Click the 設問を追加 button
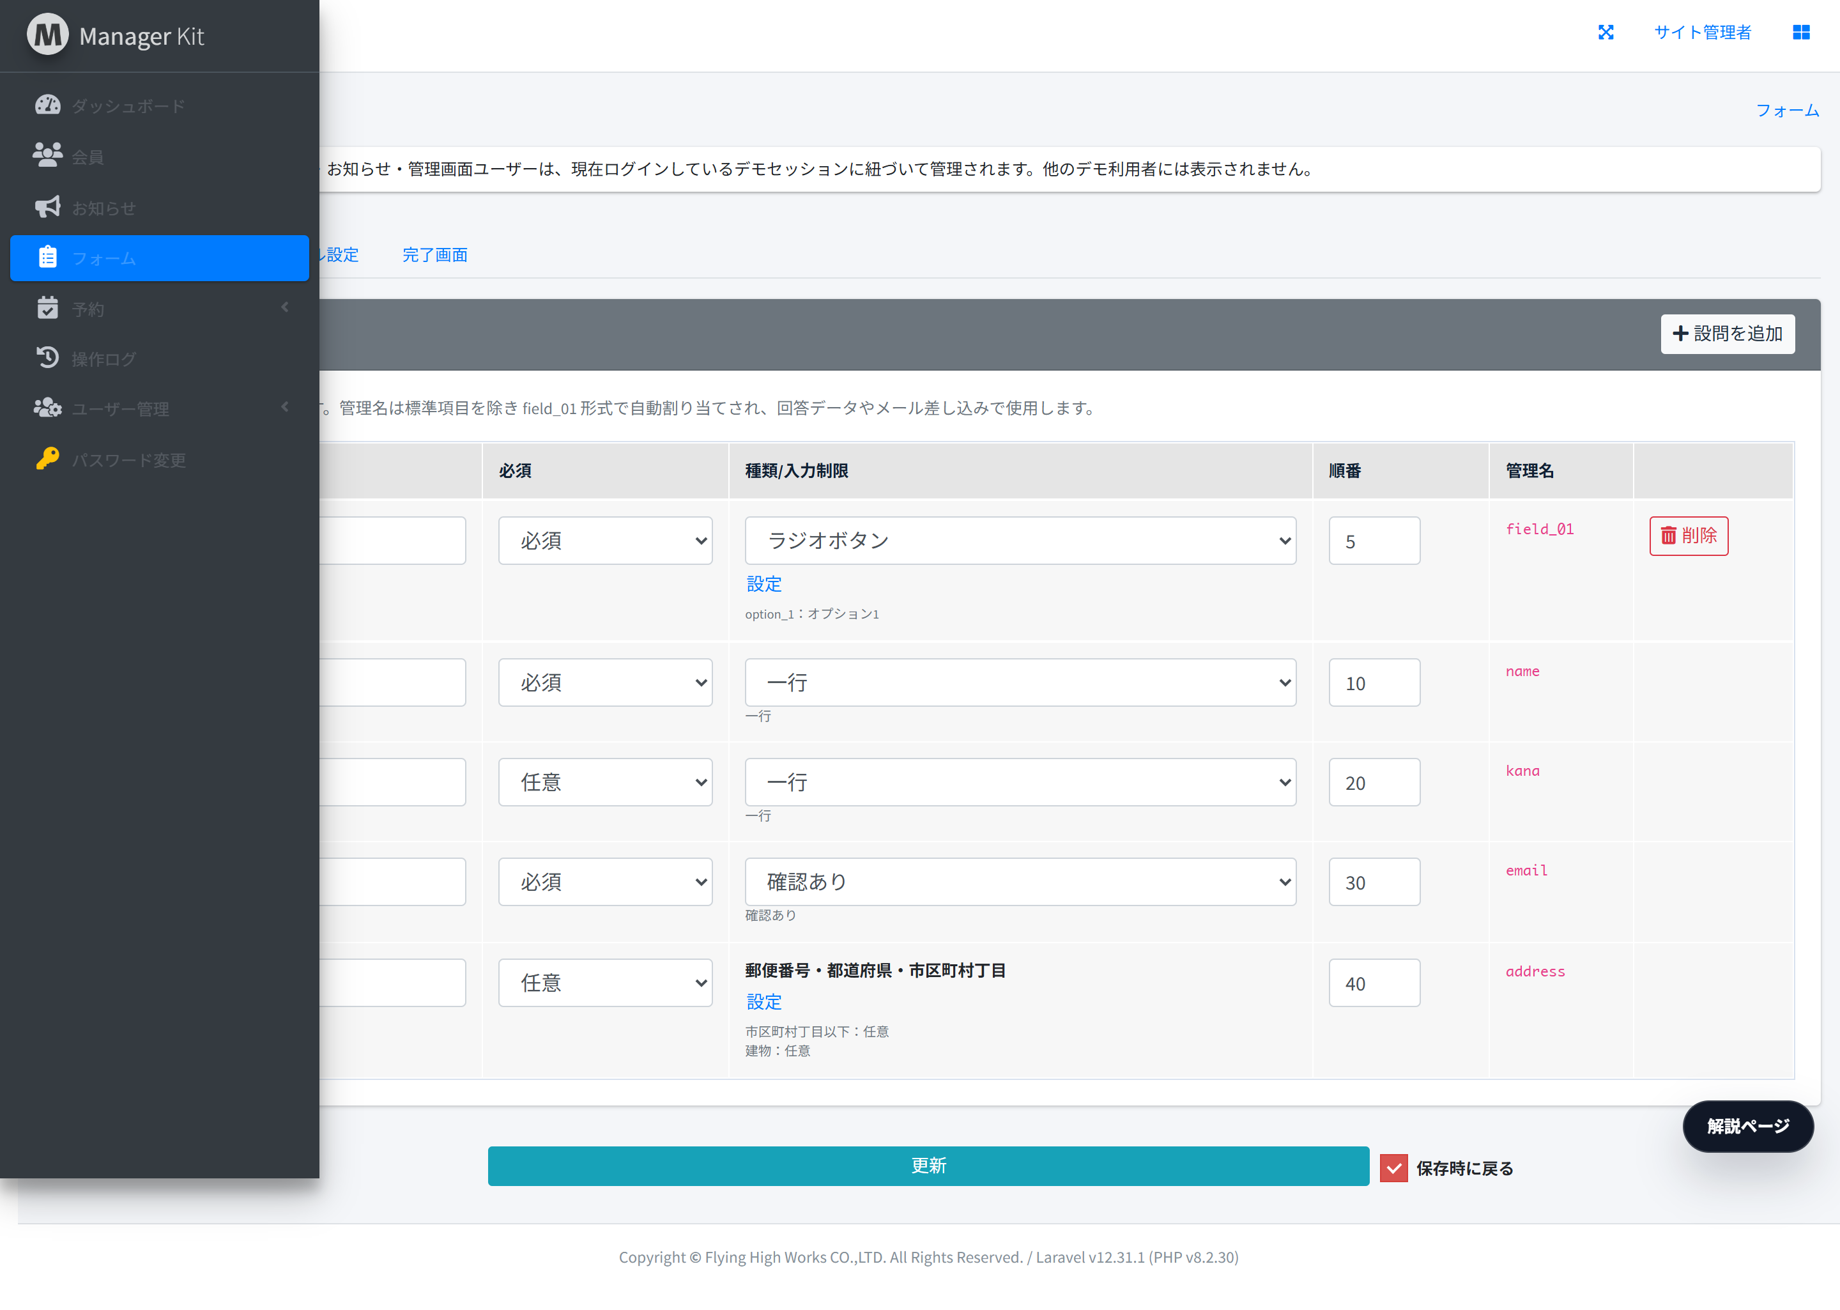1840x1310 pixels. [1727, 334]
